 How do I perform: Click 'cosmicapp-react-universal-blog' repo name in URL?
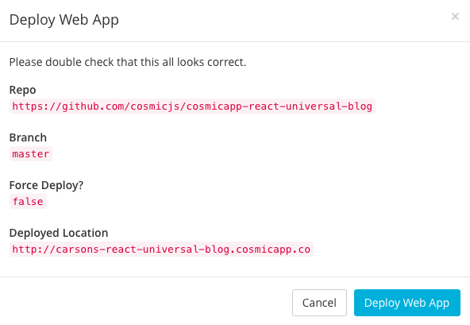(279, 106)
